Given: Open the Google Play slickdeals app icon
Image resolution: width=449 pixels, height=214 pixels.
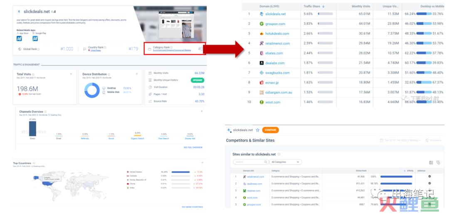Looking at the screenshot, I should 35,38.
